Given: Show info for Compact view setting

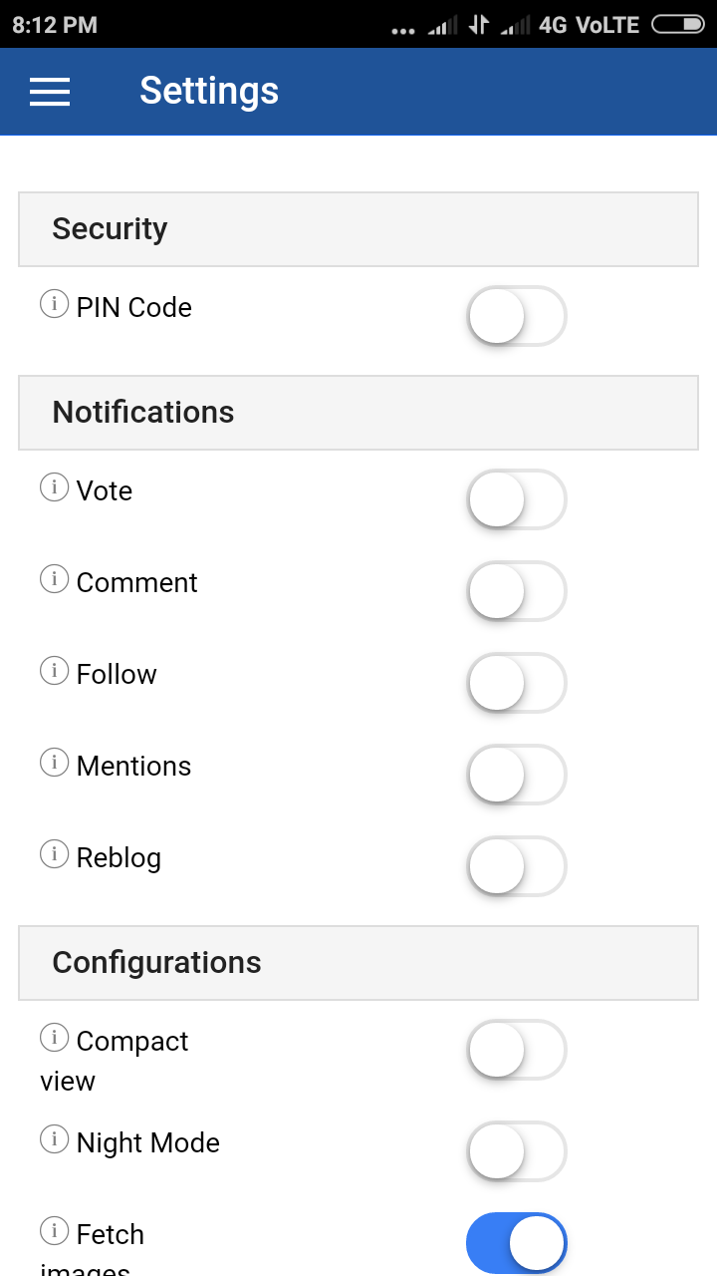Looking at the screenshot, I should [54, 1038].
